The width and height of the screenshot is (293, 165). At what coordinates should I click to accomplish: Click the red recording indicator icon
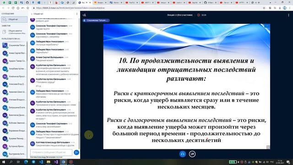[199, 15]
